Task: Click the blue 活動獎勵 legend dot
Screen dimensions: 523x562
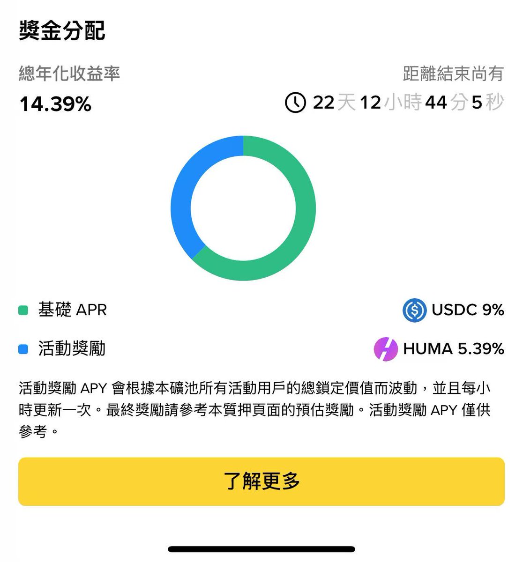Action: pyautogui.click(x=23, y=349)
